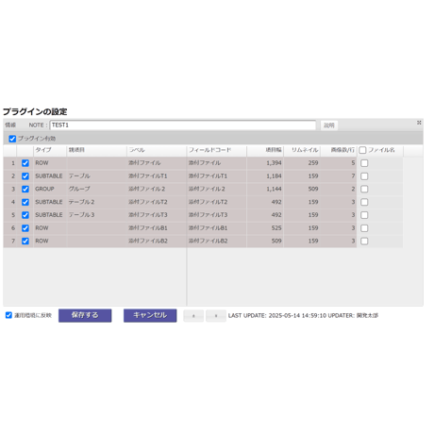The height and width of the screenshot is (434, 434).
Task: Select the item width cell 1,144
Action: [265, 189]
